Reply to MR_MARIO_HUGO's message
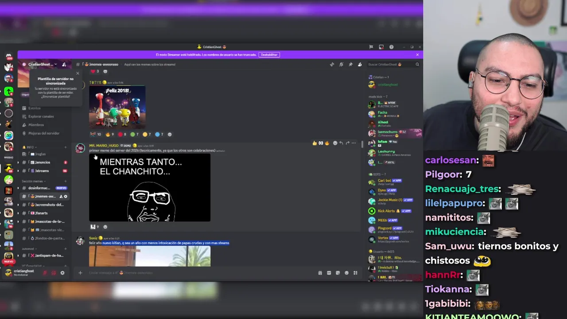Screen dimensions: 567x319 click(x=341, y=143)
